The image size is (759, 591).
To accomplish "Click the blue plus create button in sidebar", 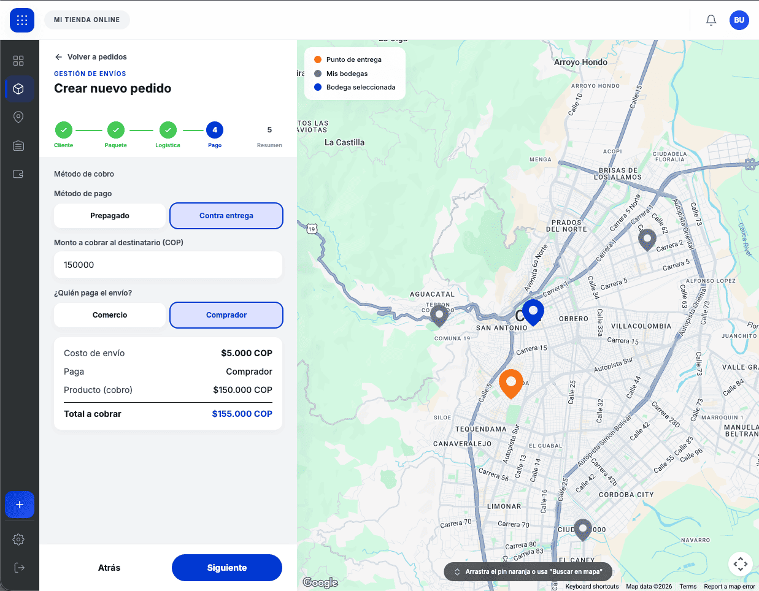I will point(20,505).
